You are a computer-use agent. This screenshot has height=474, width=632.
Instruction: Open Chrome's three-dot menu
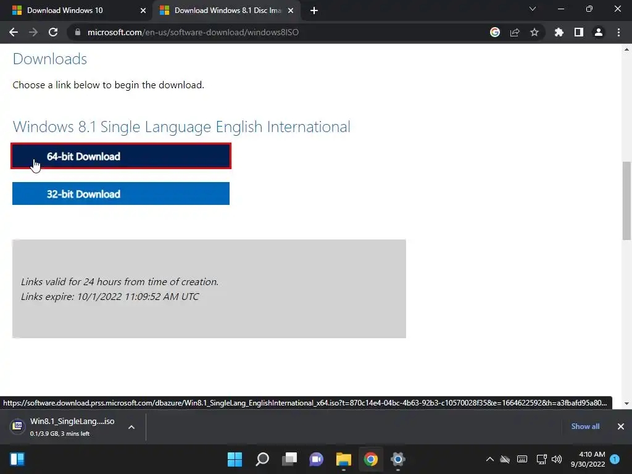(618, 32)
